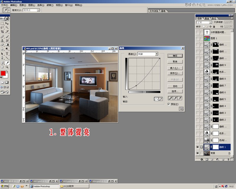236x189 pixels.
Task: Select the Clone Stamp tool
Action: click(x=2, y=41)
